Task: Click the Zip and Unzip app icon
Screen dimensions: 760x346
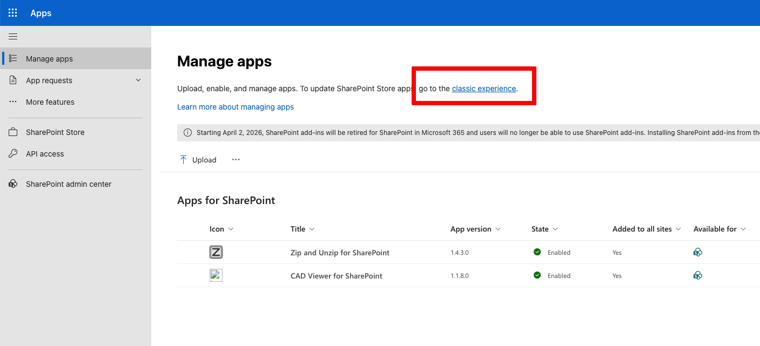Action: click(x=216, y=252)
